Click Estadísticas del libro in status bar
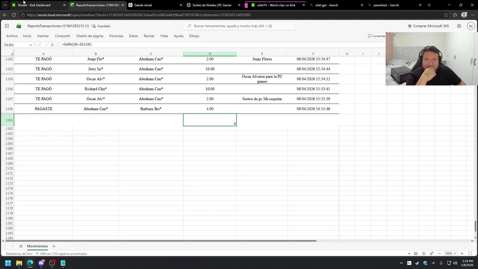The image size is (478, 269). [19, 254]
